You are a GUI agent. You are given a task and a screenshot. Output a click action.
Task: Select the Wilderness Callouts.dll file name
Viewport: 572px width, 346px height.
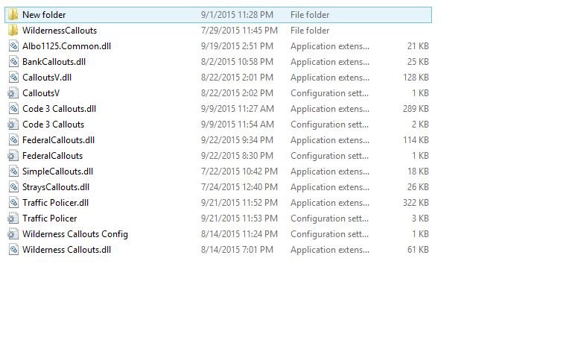pyautogui.click(x=67, y=250)
